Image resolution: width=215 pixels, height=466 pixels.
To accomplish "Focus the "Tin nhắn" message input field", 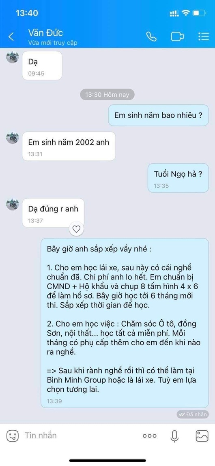I will tap(80, 436).
